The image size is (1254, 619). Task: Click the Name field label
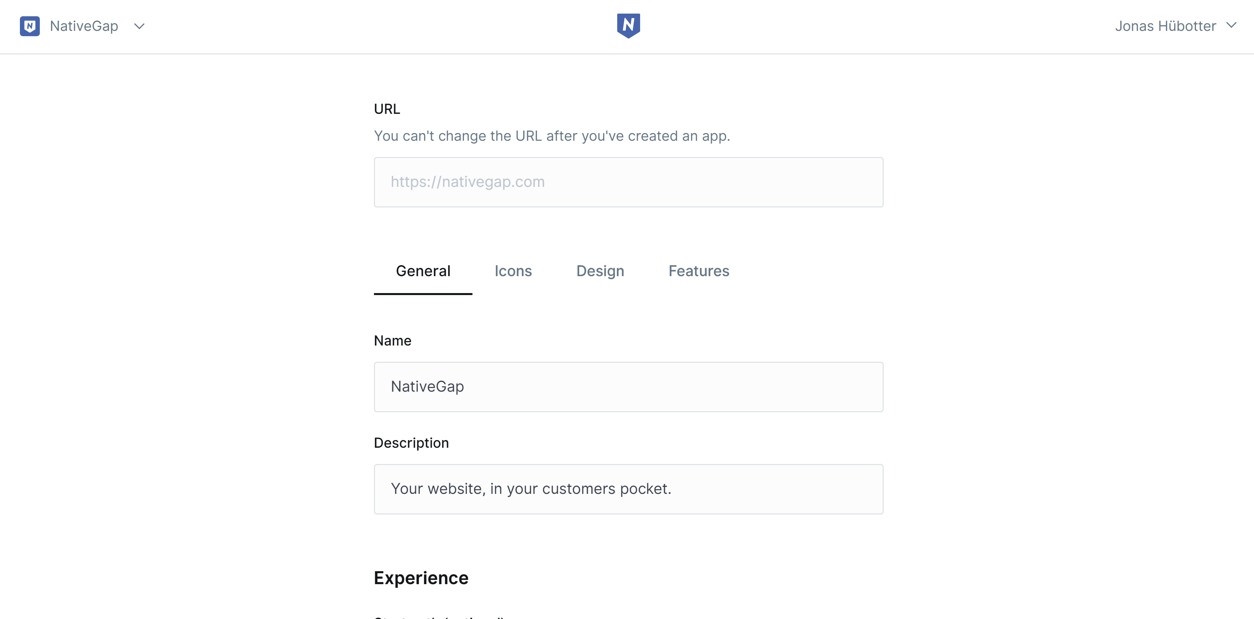pos(392,341)
